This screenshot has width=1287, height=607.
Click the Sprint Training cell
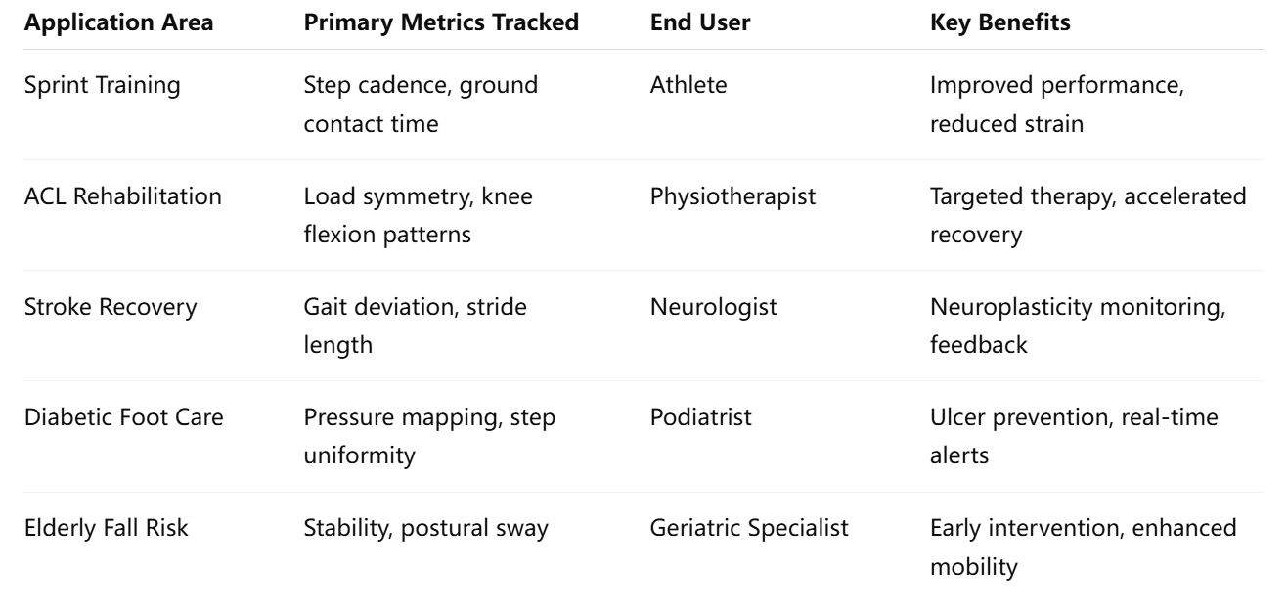pos(102,85)
